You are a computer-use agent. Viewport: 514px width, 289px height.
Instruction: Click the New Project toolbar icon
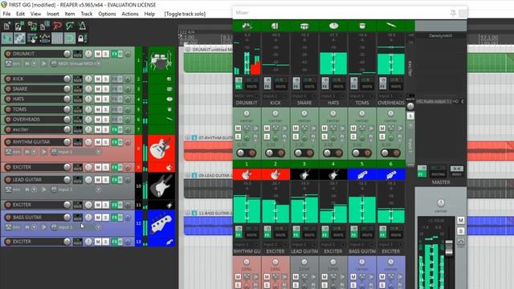click(x=7, y=26)
